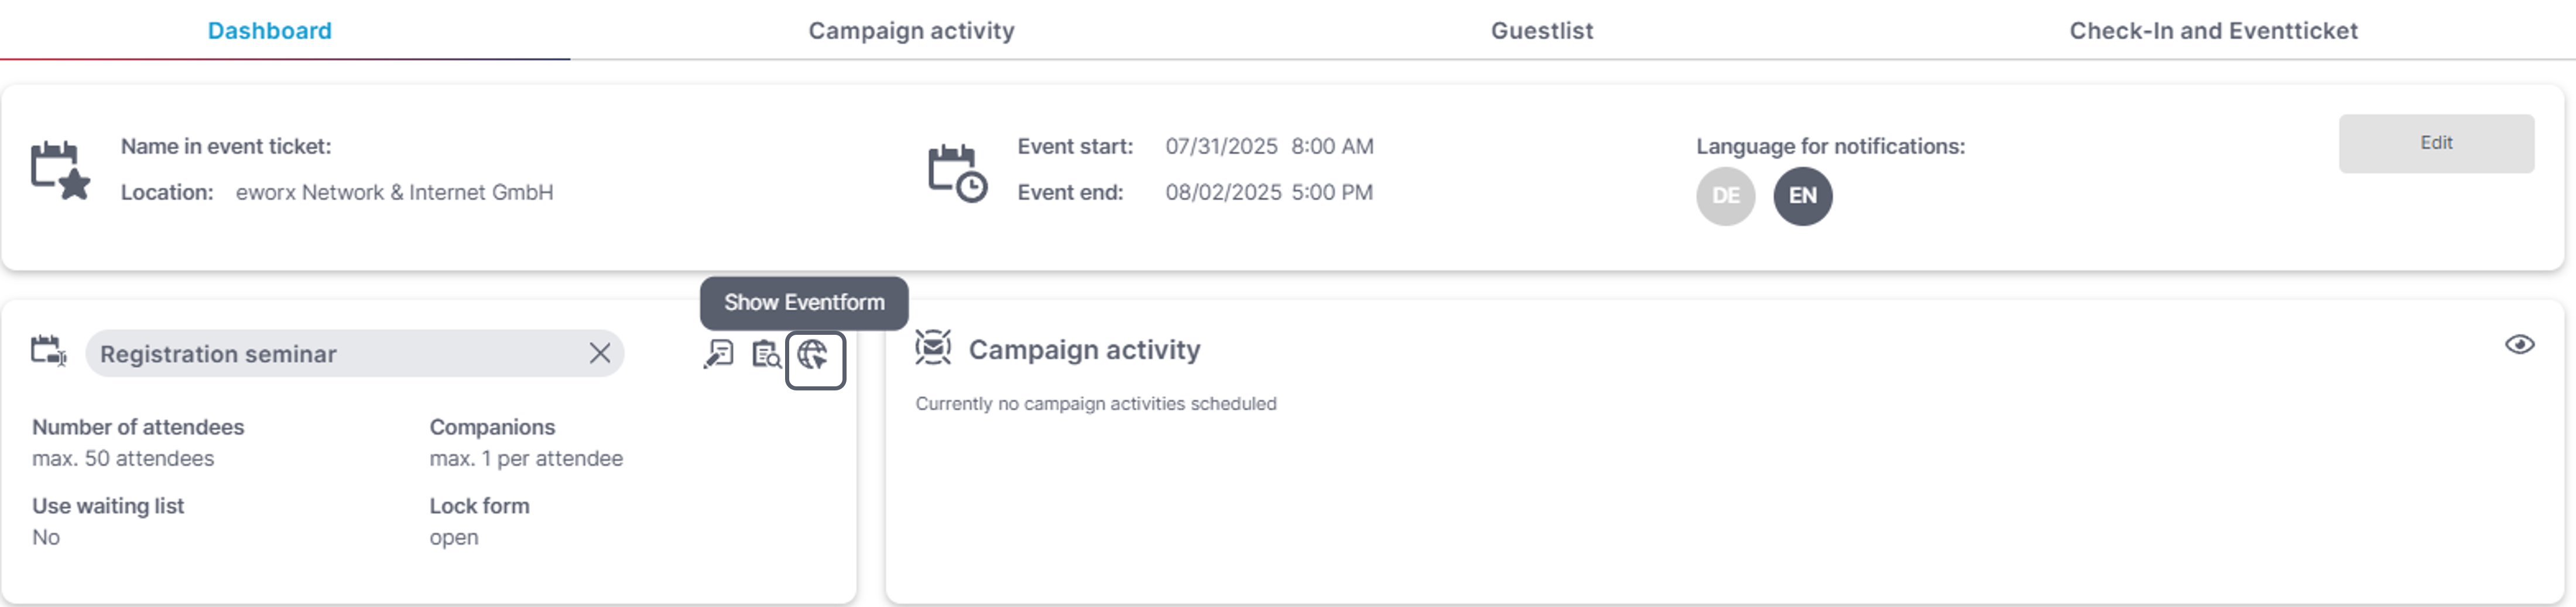Click the edit form pencil icon
Screen dimensions: 2576x607
(718, 354)
